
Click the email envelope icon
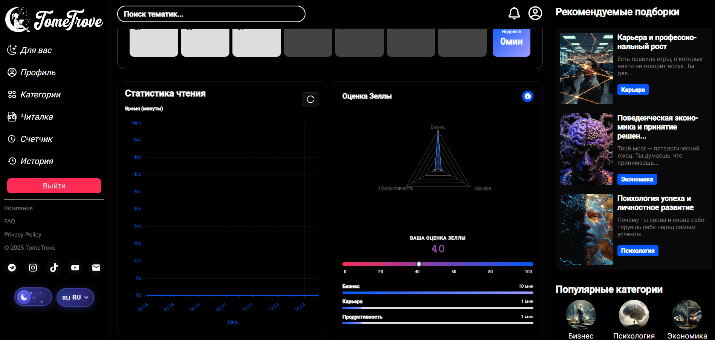pyautogui.click(x=96, y=267)
